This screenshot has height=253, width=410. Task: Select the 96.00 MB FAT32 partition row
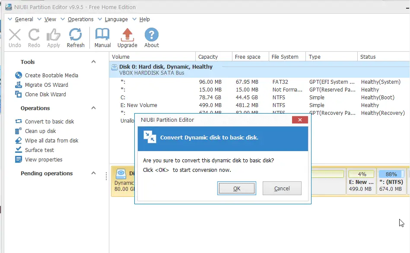click(x=259, y=82)
